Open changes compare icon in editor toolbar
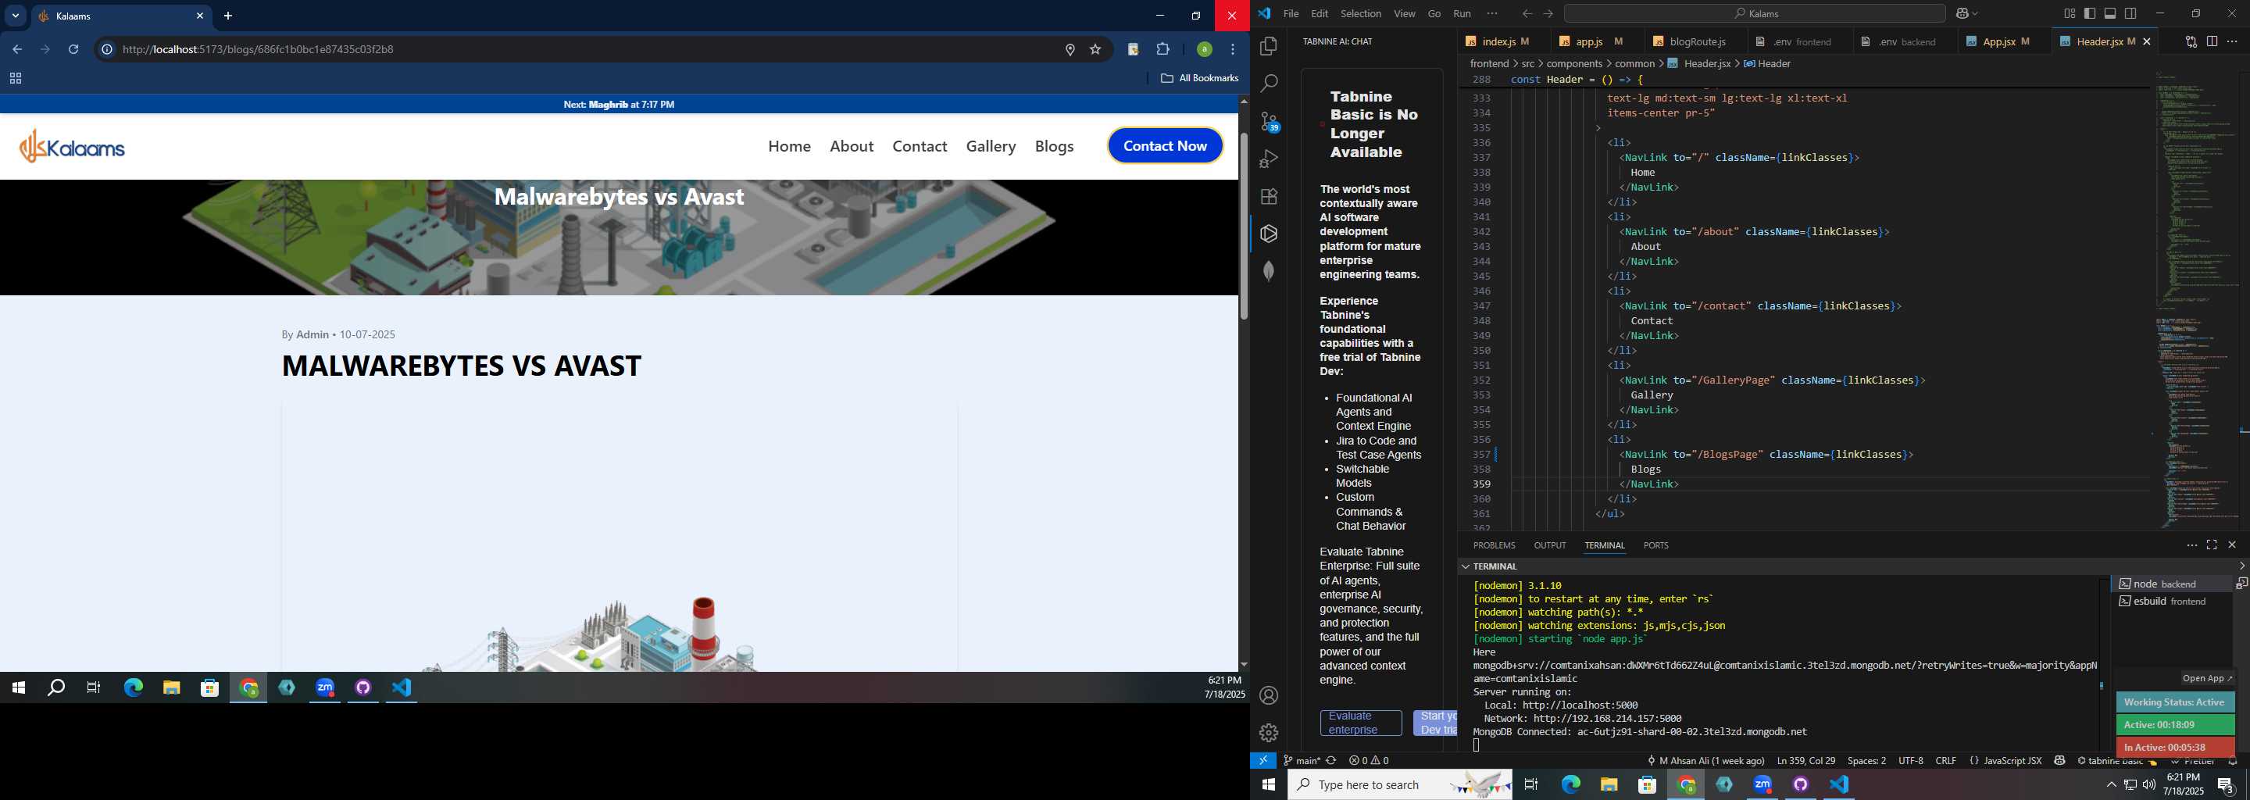The height and width of the screenshot is (800, 2250). 2191,42
